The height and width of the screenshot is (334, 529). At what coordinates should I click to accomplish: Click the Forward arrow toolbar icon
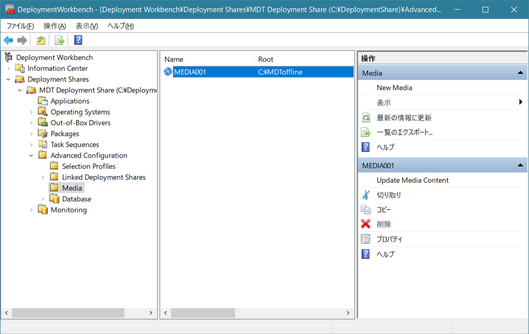tap(22, 41)
